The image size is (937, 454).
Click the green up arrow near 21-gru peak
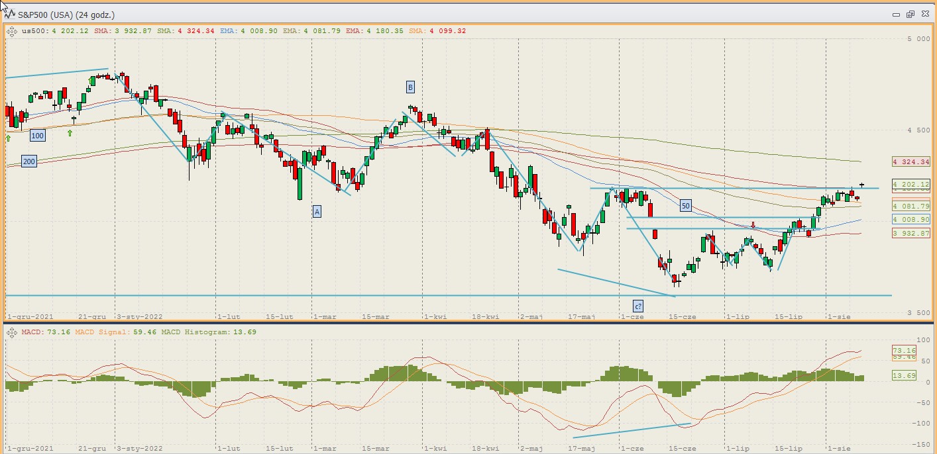(92, 81)
